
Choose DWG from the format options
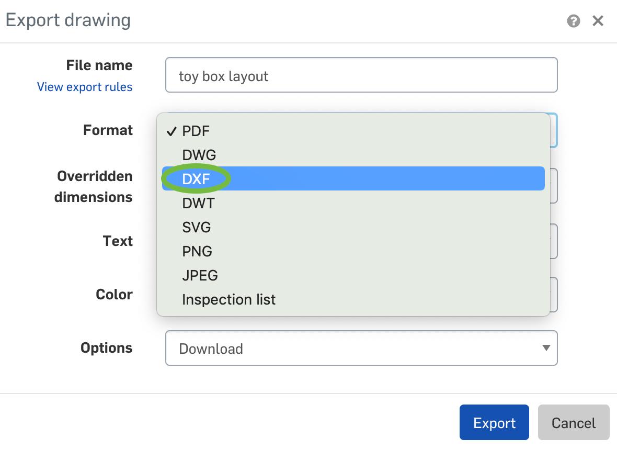[199, 155]
